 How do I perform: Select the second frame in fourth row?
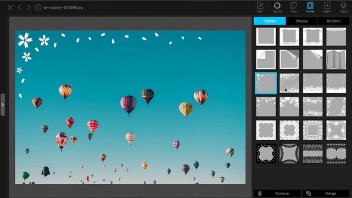pos(289,107)
